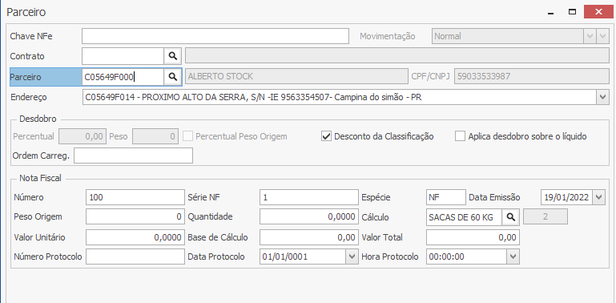616x303 pixels.
Task: Close the Parceiro window
Action: point(598,12)
